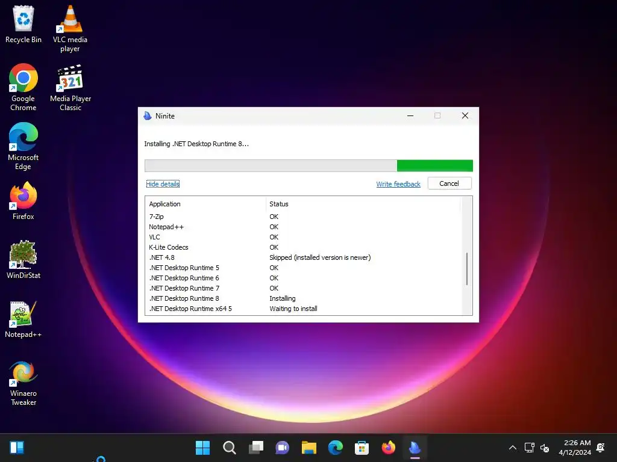
Task: Click the Status column header
Action: coord(363,204)
